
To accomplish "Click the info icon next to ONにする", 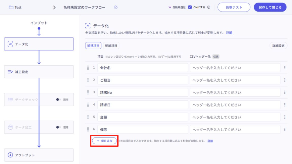I will pyautogui.click(x=209, y=7).
